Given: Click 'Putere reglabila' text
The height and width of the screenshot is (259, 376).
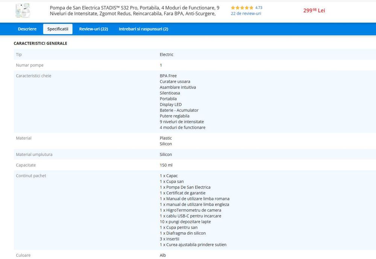Looking at the screenshot, I should click(x=174, y=116).
